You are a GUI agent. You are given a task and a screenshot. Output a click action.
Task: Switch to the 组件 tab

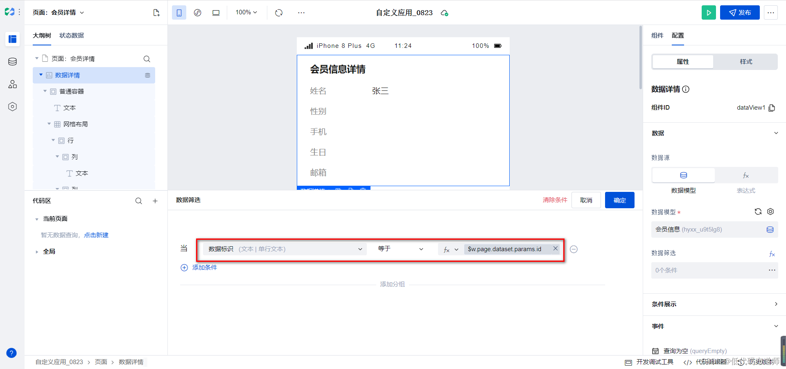(x=657, y=36)
